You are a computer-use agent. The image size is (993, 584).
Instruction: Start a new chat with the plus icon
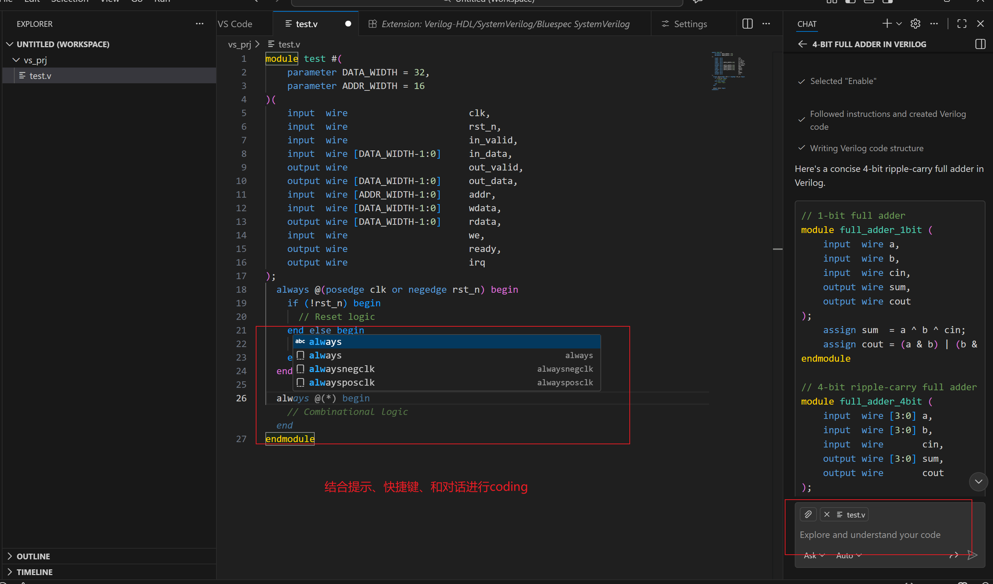pyautogui.click(x=886, y=24)
